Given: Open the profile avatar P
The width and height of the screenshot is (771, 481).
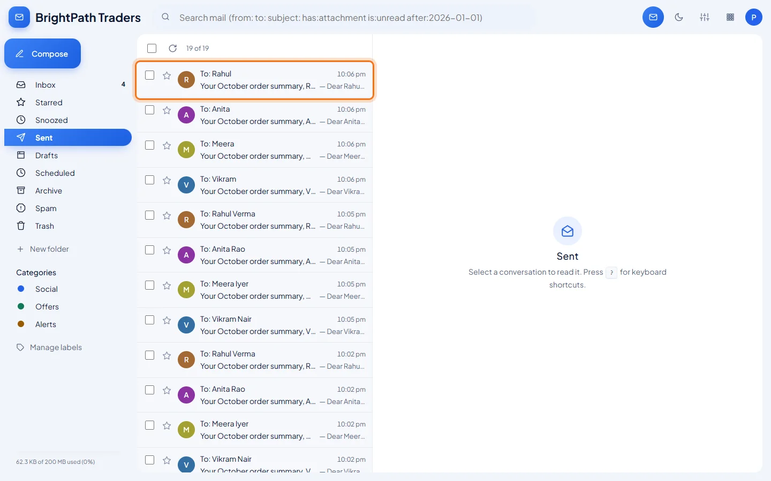Looking at the screenshot, I should point(754,17).
